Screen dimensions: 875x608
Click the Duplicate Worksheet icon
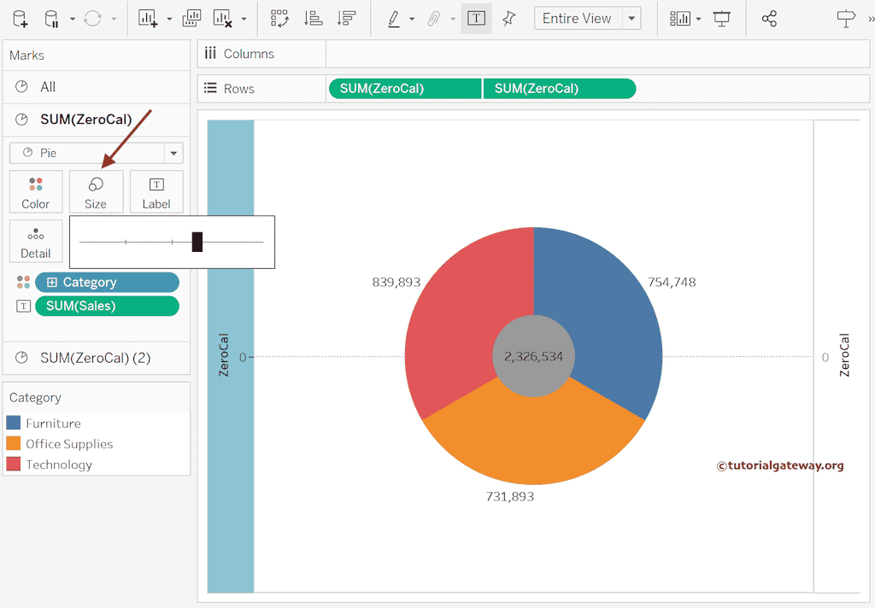(x=192, y=18)
